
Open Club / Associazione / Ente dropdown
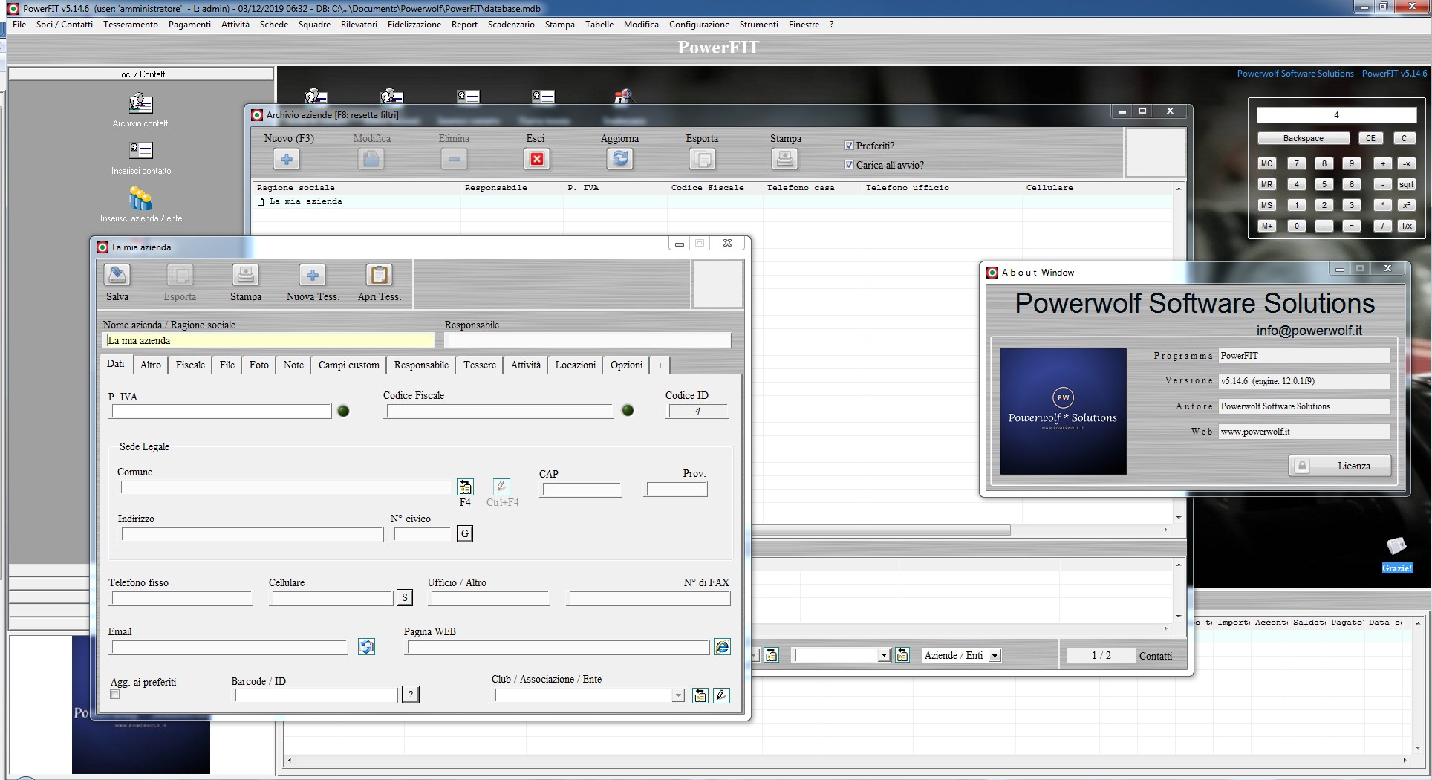[678, 695]
